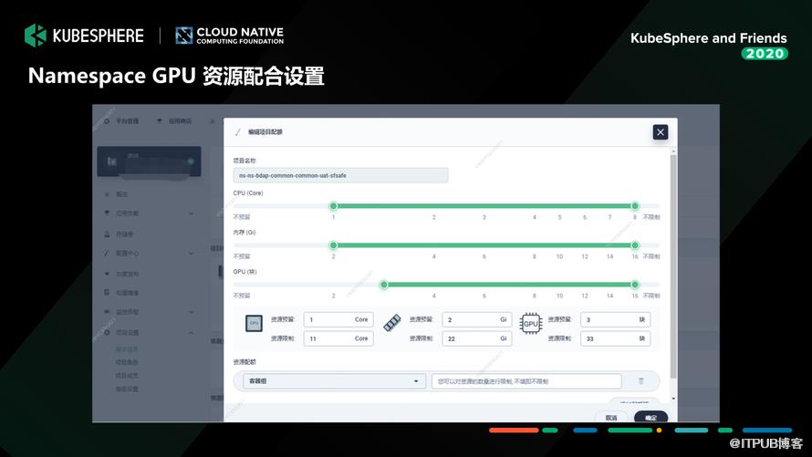Screen dimensions: 812x457
Task: Click the quota count input beside 容器组
Action: click(526, 381)
